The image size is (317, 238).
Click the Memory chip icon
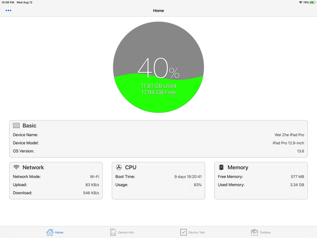click(x=221, y=167)
